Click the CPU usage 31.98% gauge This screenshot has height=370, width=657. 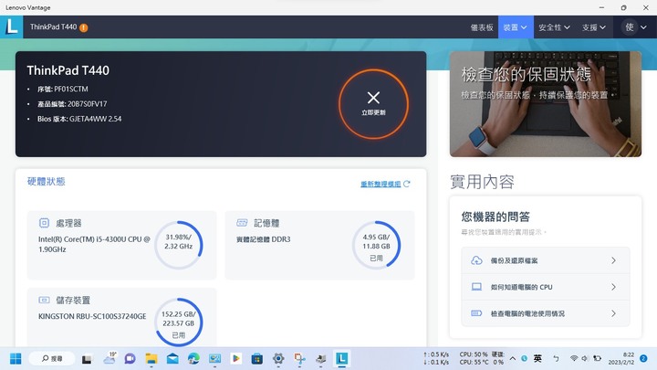coord(179,245)
